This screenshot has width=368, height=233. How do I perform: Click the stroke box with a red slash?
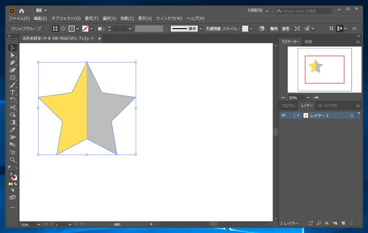point(14,178)
